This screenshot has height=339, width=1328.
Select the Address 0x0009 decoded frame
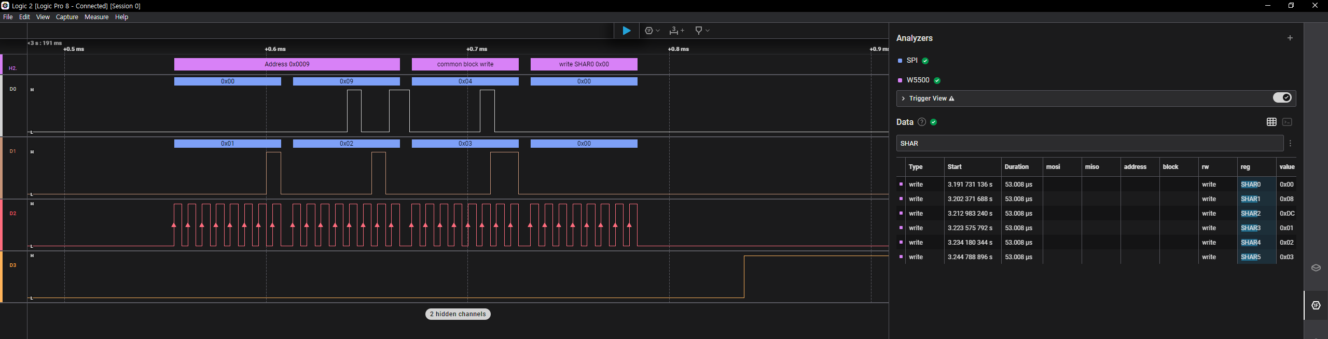[287, 64]
